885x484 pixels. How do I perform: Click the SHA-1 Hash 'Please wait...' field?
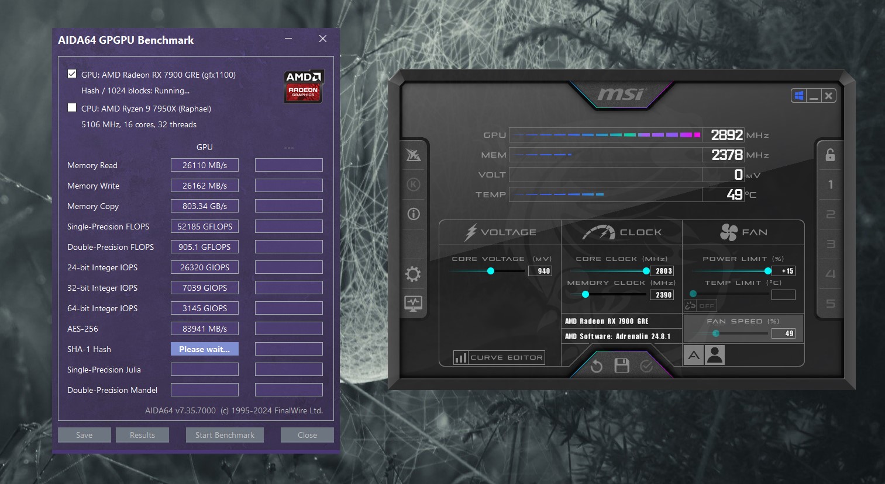click(205, 349)
